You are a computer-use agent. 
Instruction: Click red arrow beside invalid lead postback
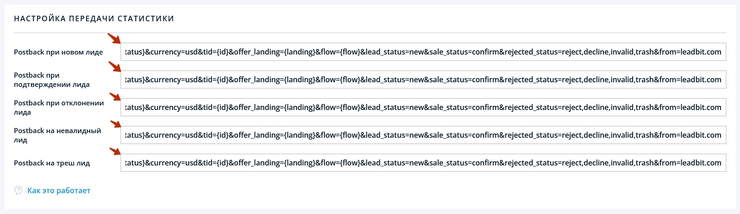point(115,123)
